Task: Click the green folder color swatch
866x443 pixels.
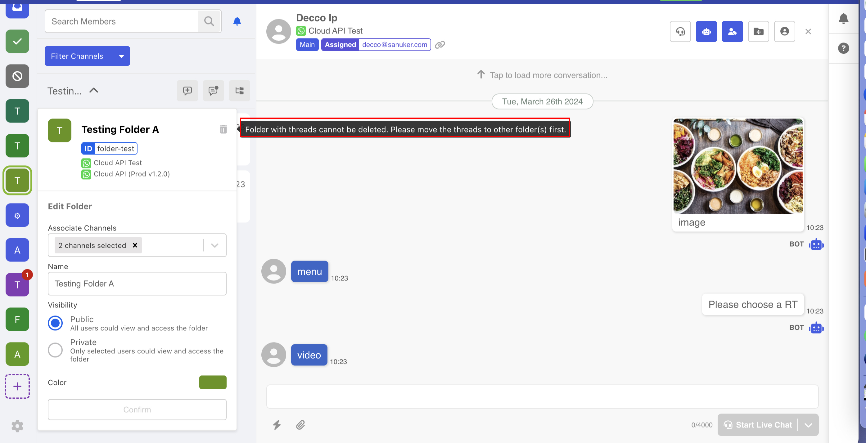Action: coord(213,382)
